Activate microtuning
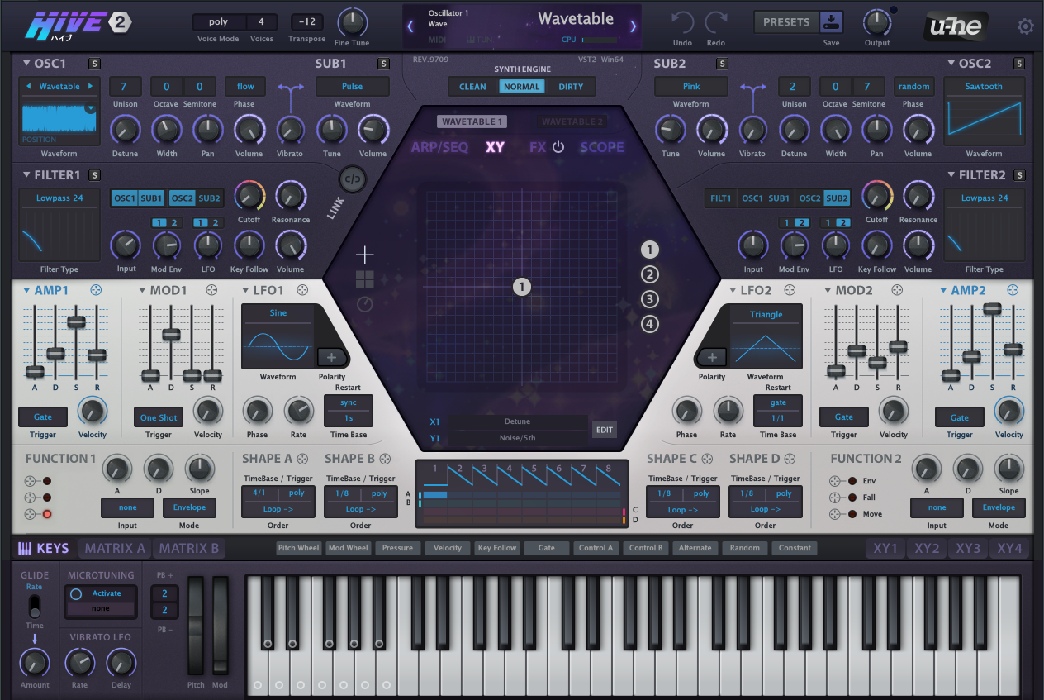Image resolution: width=1044 pixels, height=700 pixels. click(100, 593)
